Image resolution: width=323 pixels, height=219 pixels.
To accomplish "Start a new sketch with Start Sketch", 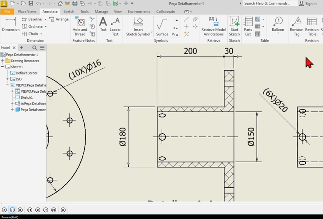I will coord(234,26).
